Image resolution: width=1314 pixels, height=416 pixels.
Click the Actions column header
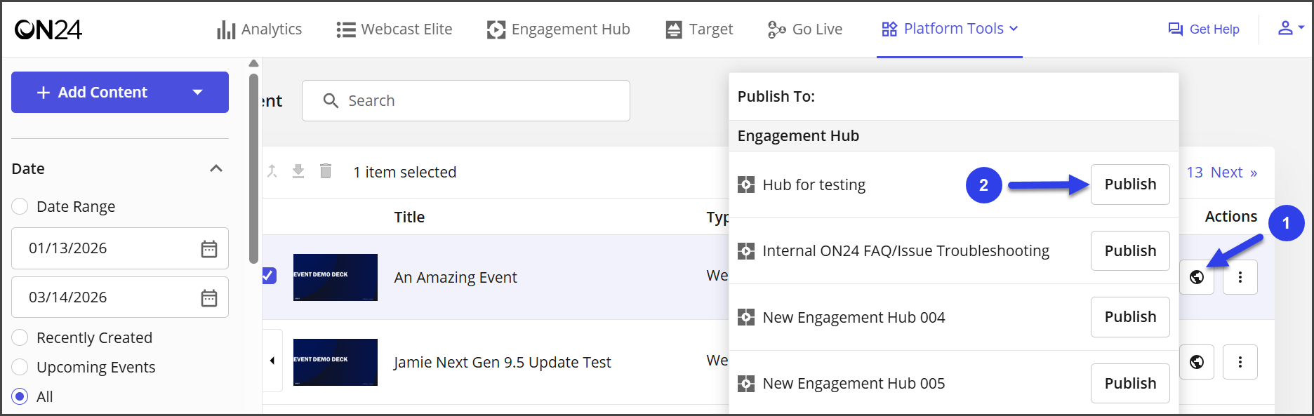pos(1231,217)
